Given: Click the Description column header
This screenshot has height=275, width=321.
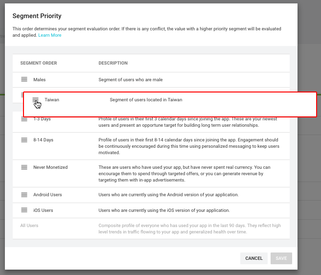Looking at the screenshot, I should pos(113,63).
